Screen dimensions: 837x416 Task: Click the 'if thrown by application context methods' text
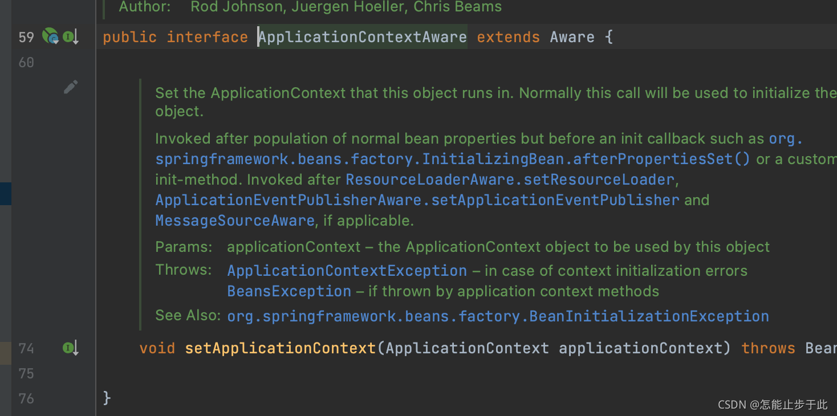514,291
